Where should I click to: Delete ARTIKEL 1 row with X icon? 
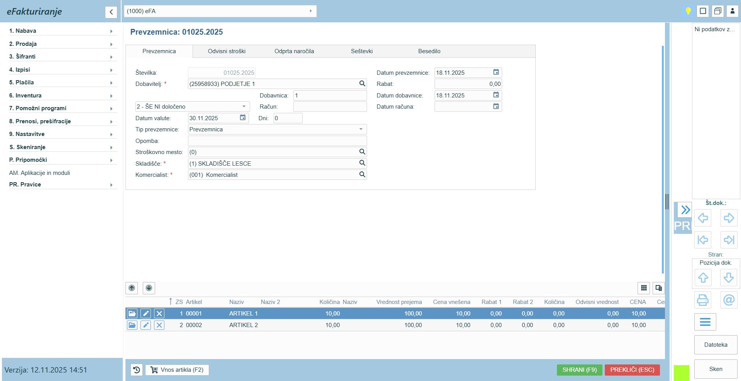tap(159, 314)
